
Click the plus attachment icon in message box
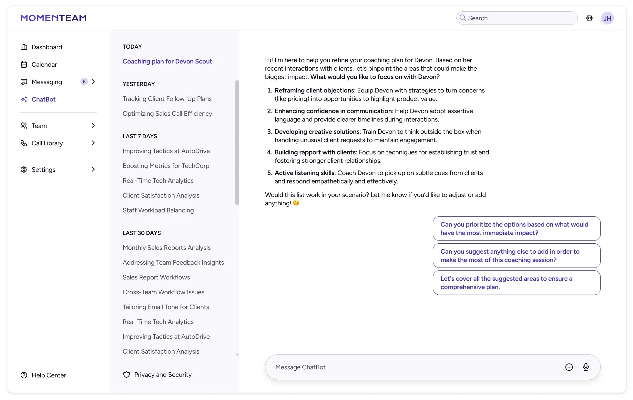[569, 367]
